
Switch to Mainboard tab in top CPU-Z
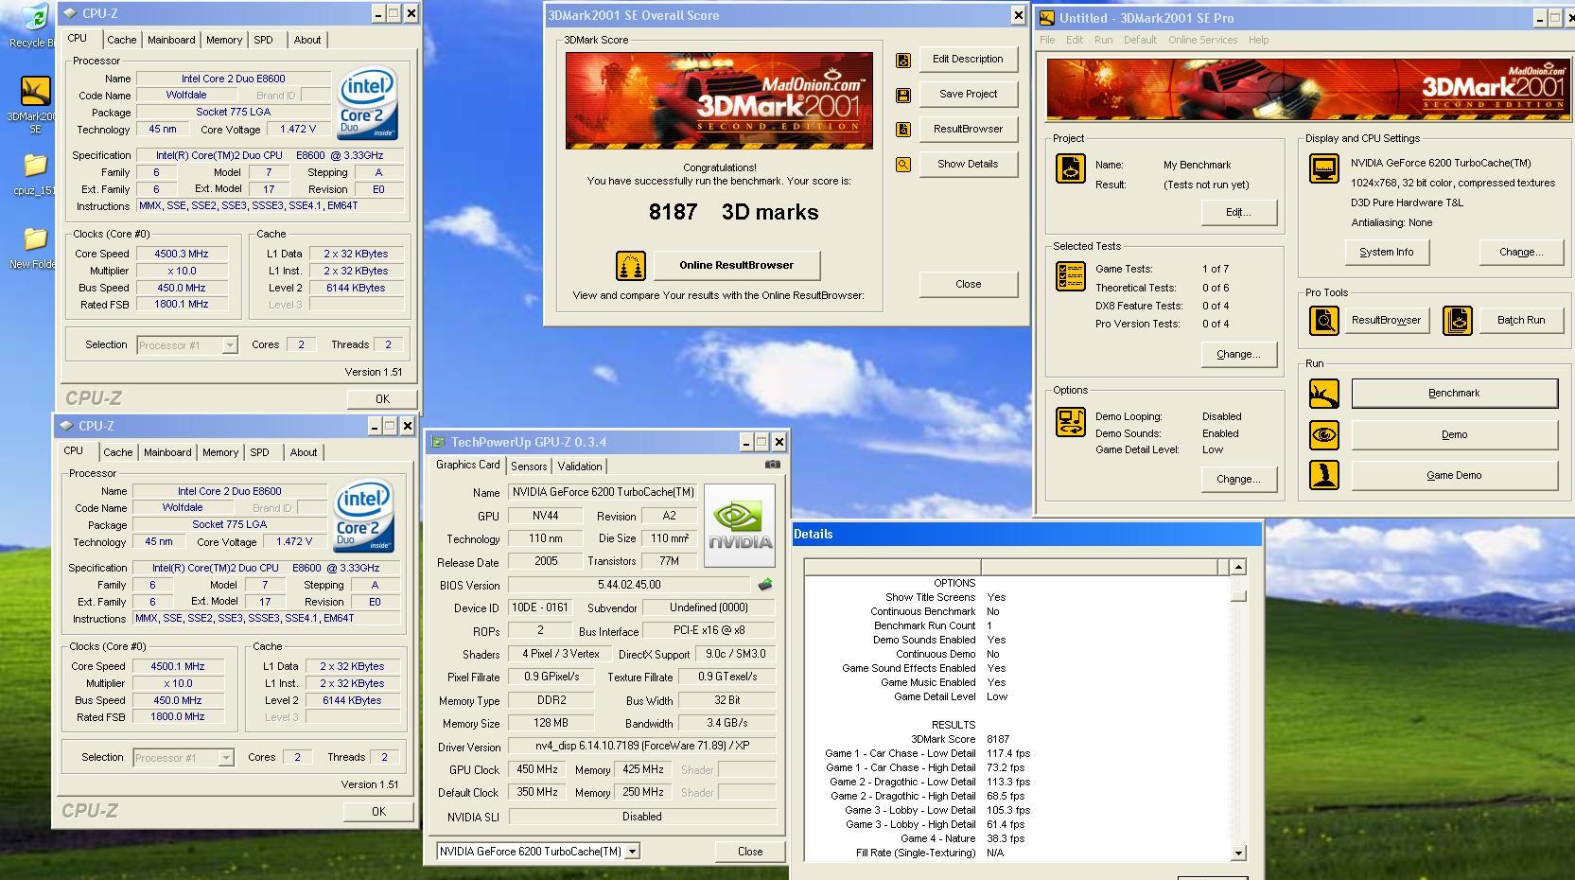tap(171, 40)
